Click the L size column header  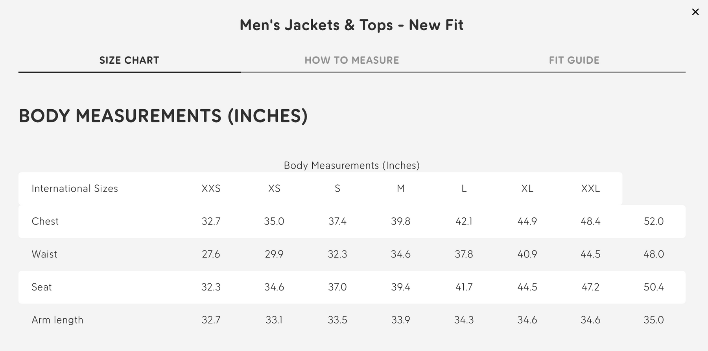[x=464, y=189]
